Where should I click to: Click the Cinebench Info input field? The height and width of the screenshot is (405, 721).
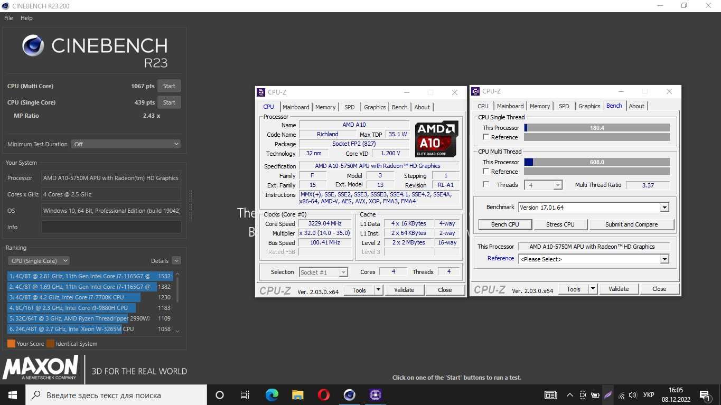[111, 227]
